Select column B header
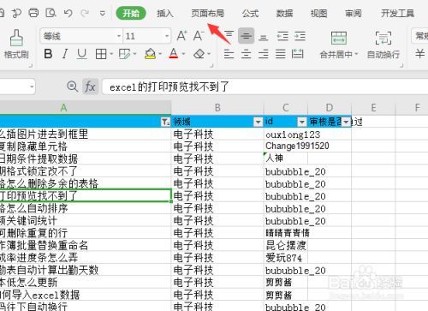The height and width of the screenshot is (311, 428). pos(217,108)
